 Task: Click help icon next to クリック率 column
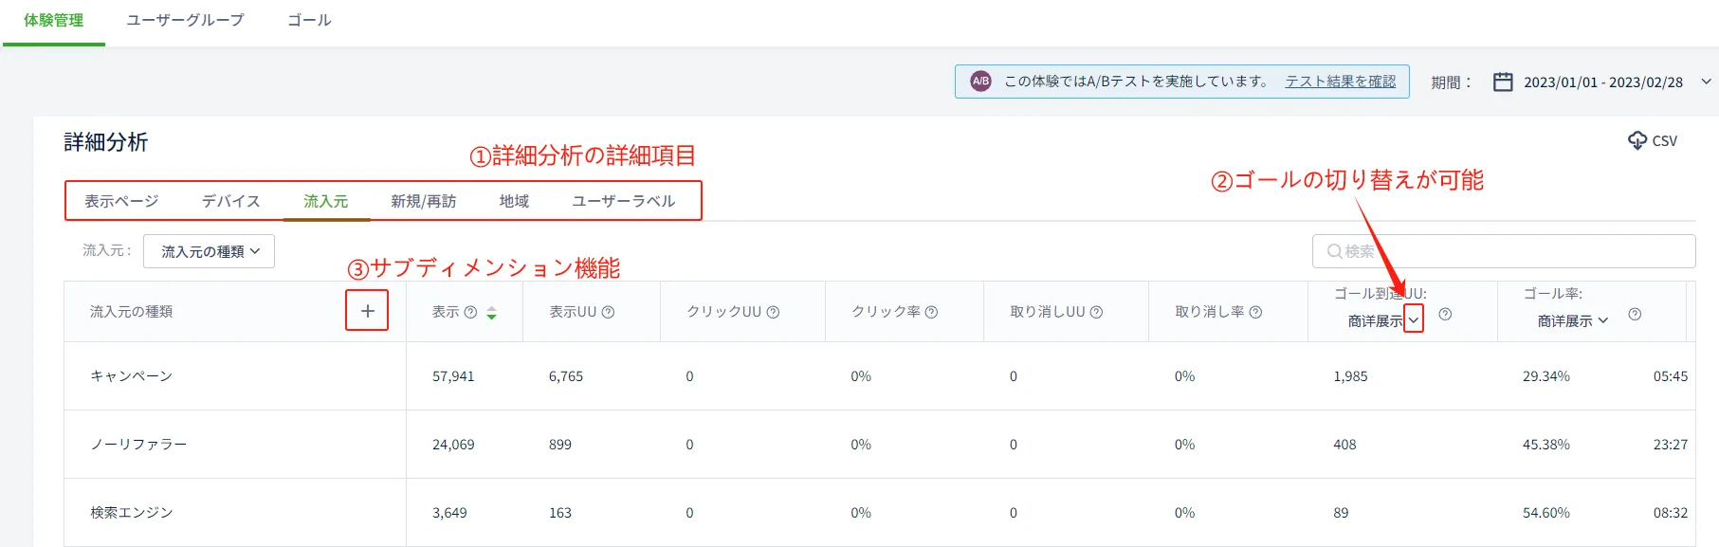point(931,312)
